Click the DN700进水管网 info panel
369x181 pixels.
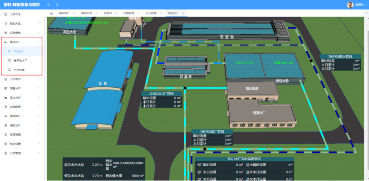pyautogui.click(x=340, y=62)
